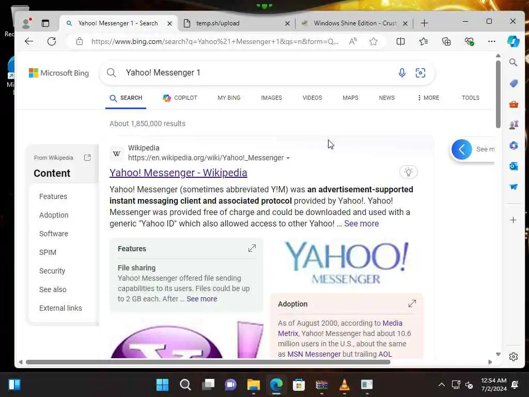Open sidebar Search icon
The height and width of the screenshot is (397, 529).
(513, 62)
